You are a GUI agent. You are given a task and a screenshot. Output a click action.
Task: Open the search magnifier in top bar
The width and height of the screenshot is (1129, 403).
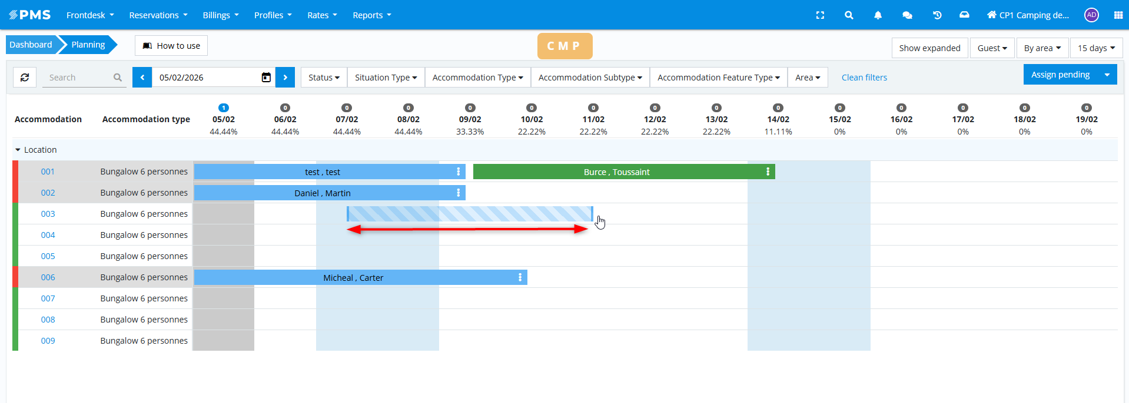pyautogui.click(x=849, y=15)
